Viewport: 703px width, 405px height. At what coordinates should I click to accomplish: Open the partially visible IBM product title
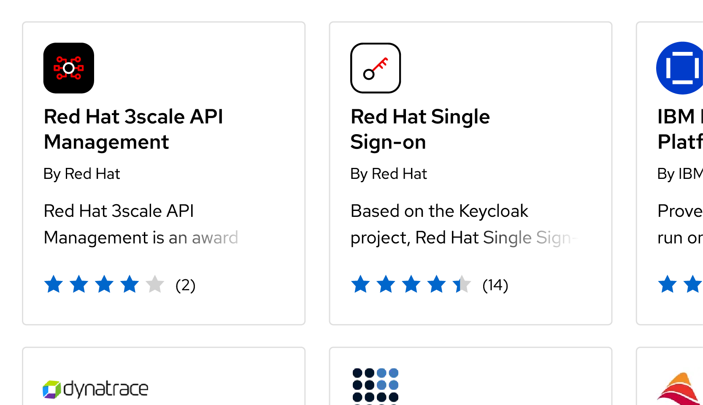[x=679, y=129]
